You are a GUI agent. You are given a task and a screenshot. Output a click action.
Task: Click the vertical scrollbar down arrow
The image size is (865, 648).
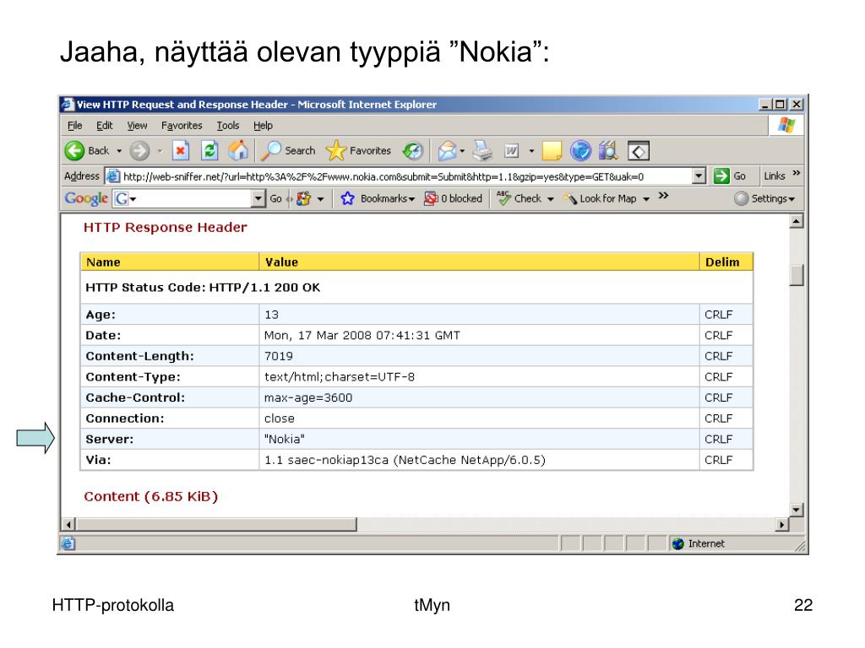(796, 510)
